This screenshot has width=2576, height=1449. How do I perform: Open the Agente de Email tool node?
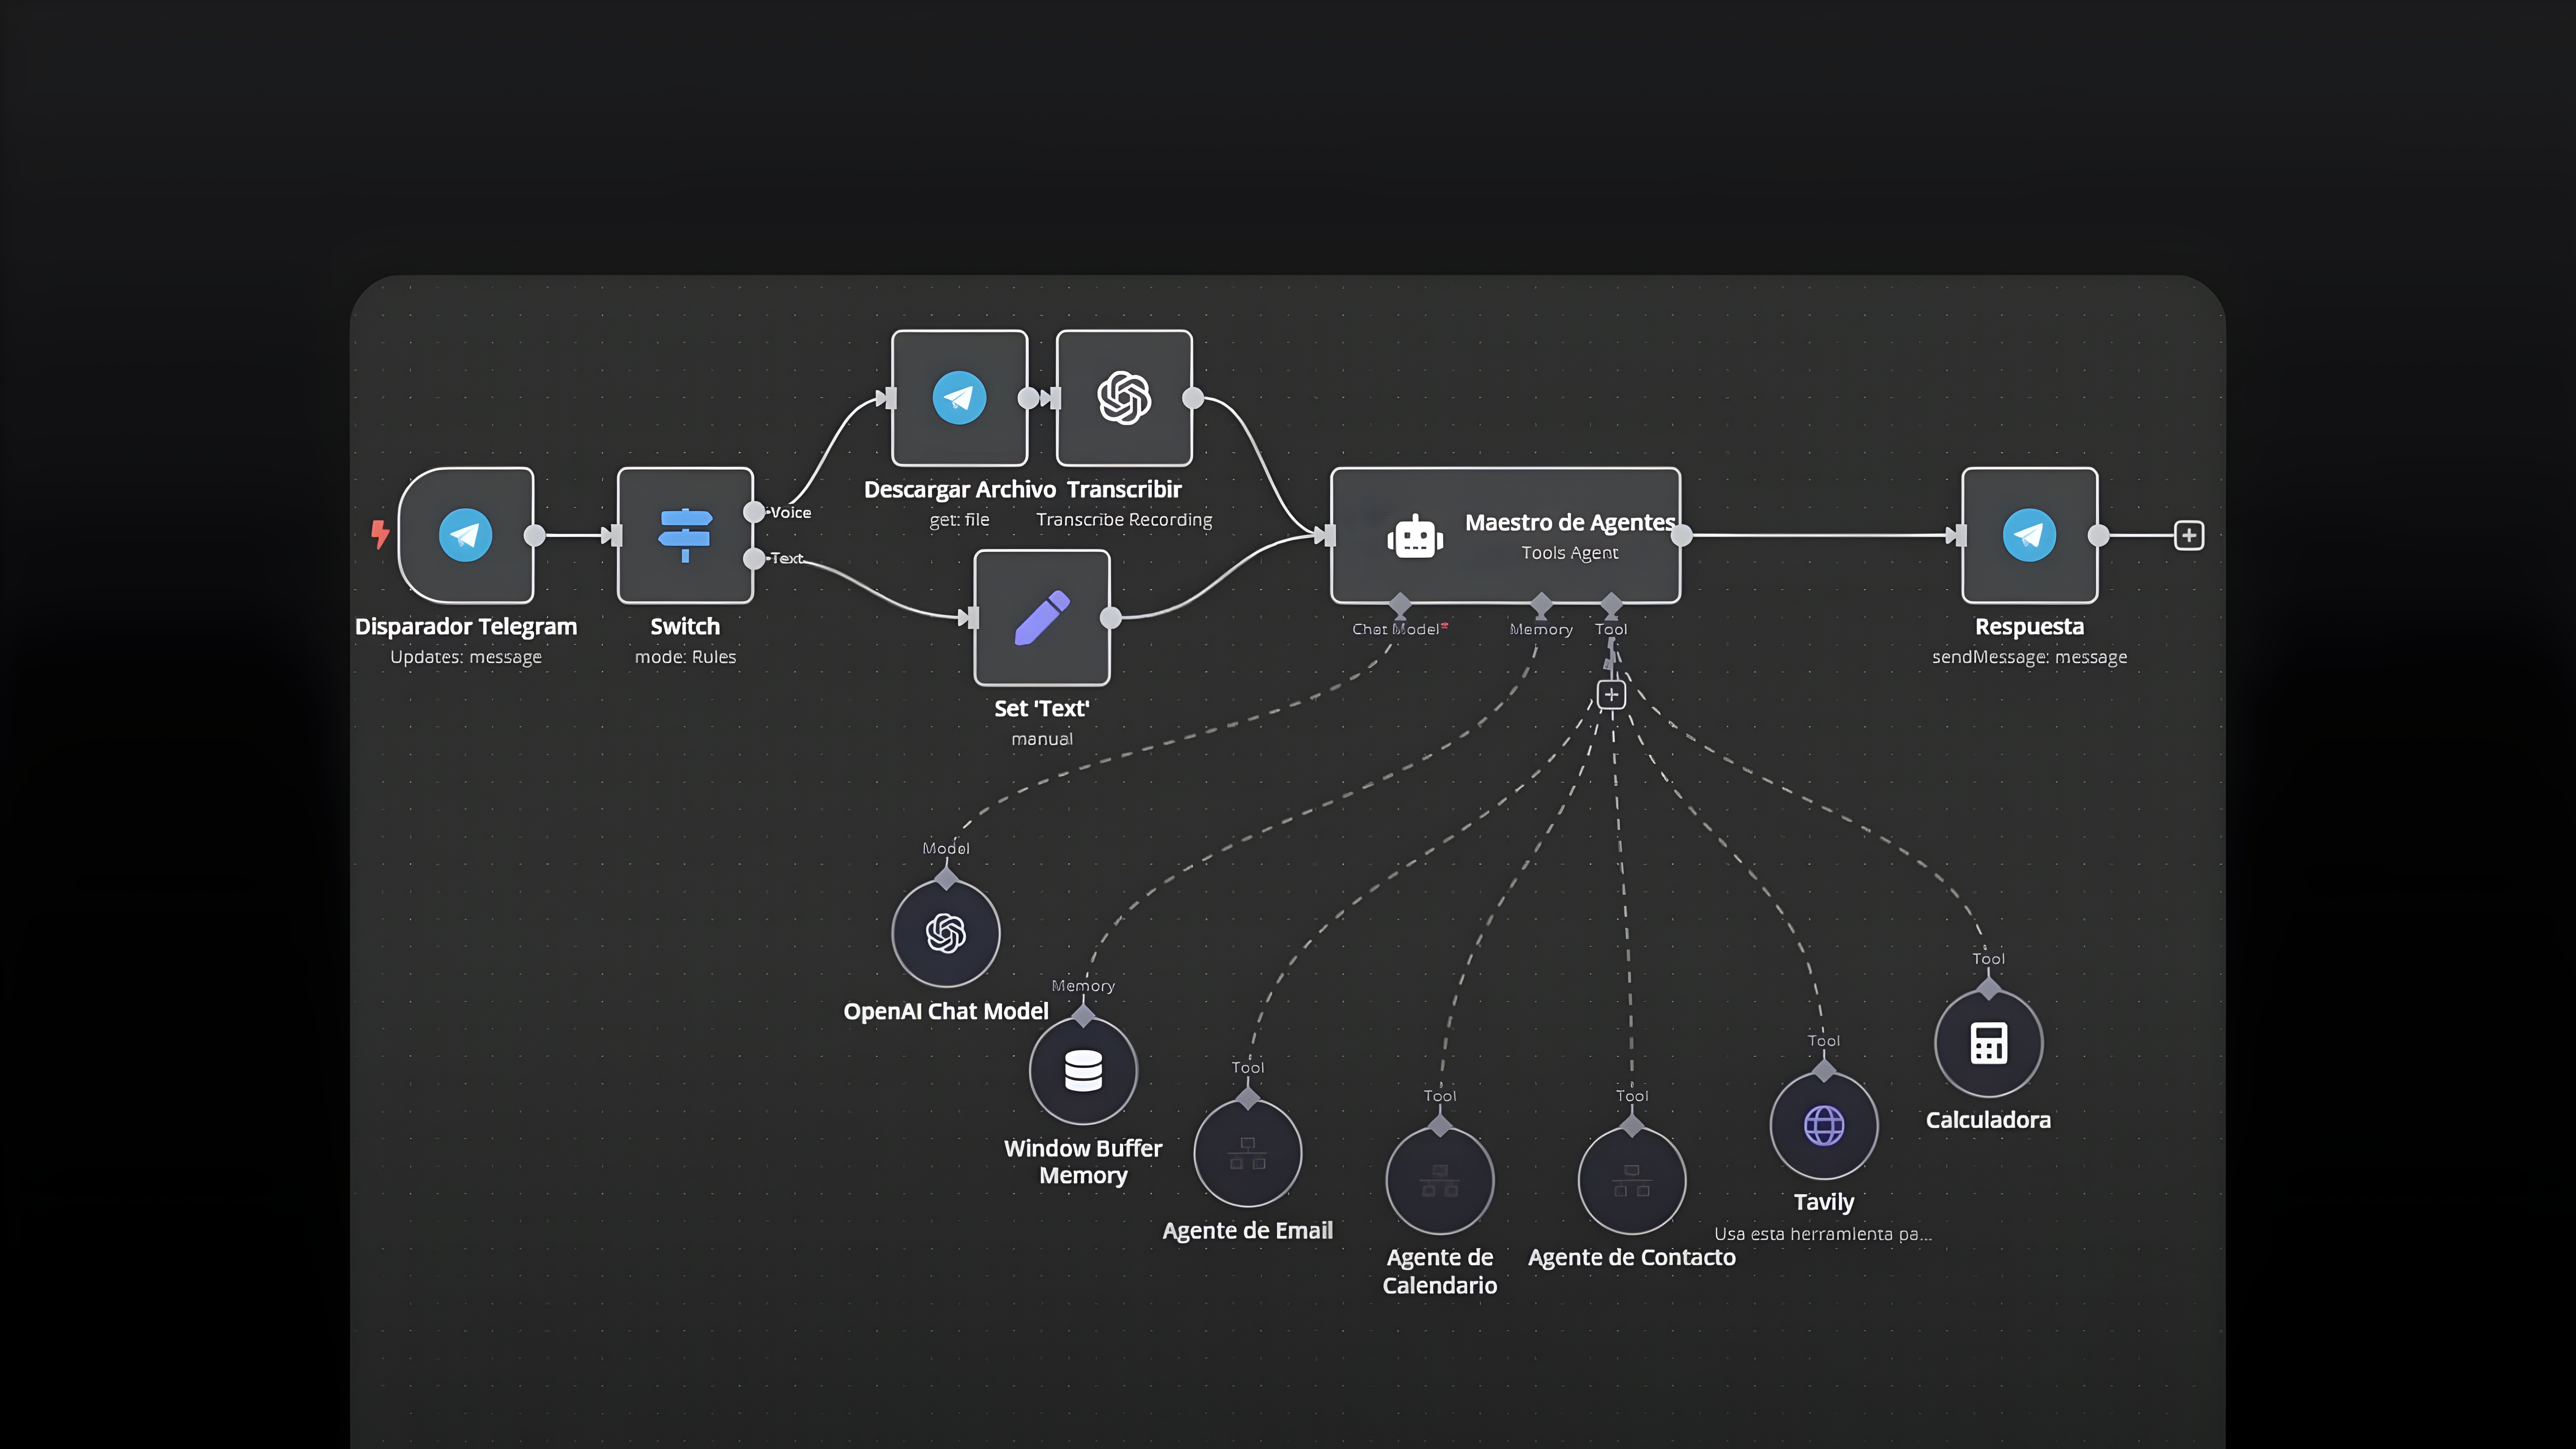tap(1248, 1153)
